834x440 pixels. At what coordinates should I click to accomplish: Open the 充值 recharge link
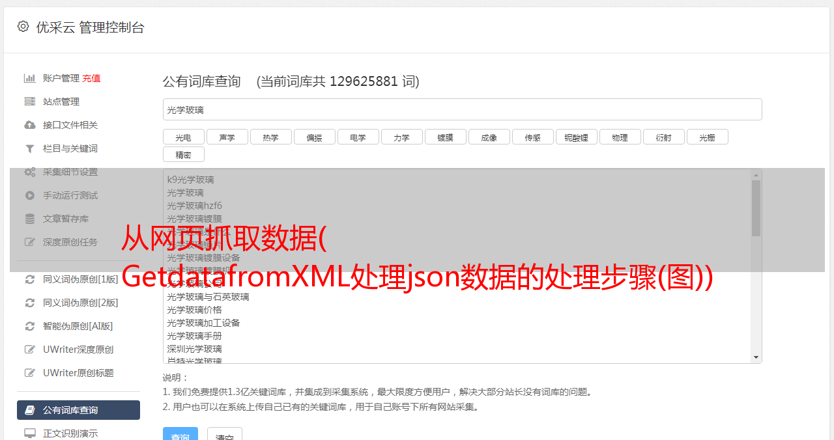pos(91,78)
